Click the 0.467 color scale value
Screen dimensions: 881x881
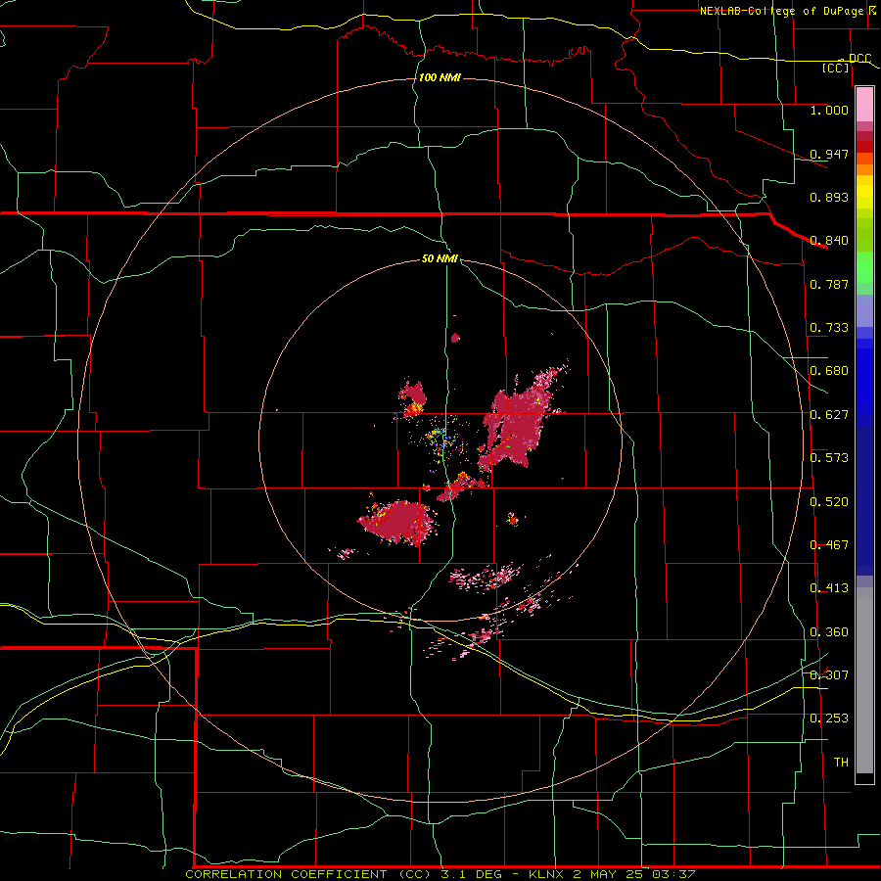[829, 545]
